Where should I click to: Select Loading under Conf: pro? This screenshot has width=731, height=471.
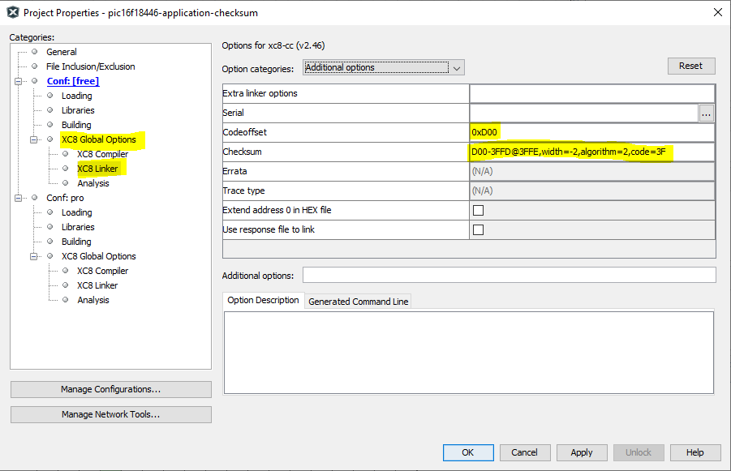(x=76, y=212)
